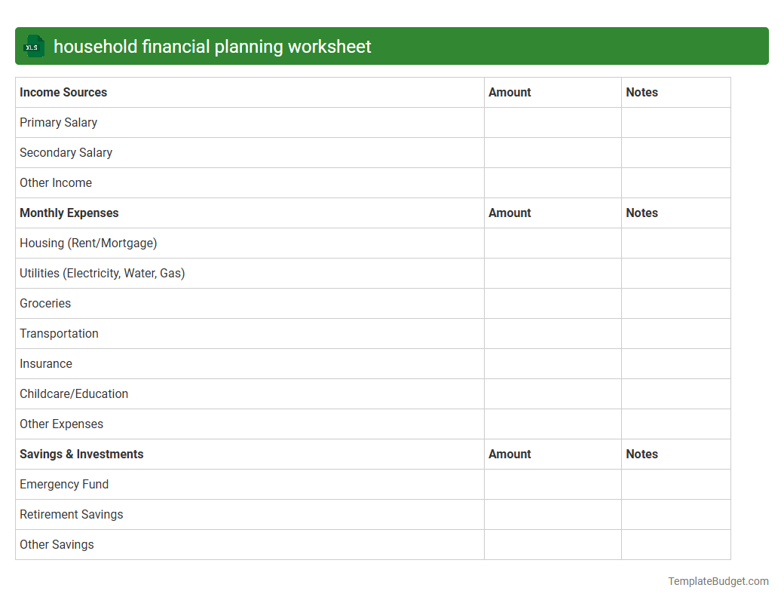Click the Childcare/Education row label
Screen dimensions: 784x603
pyautogui.click(x=73, y=393)
